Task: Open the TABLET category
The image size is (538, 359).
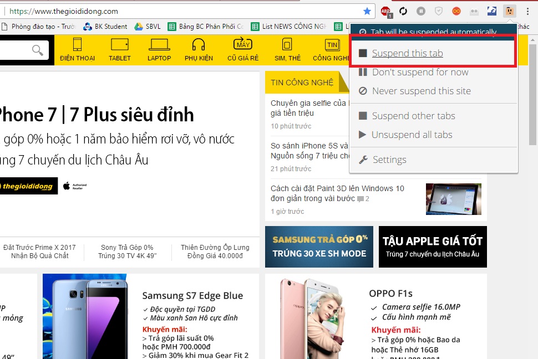Action: pos(120,50)
